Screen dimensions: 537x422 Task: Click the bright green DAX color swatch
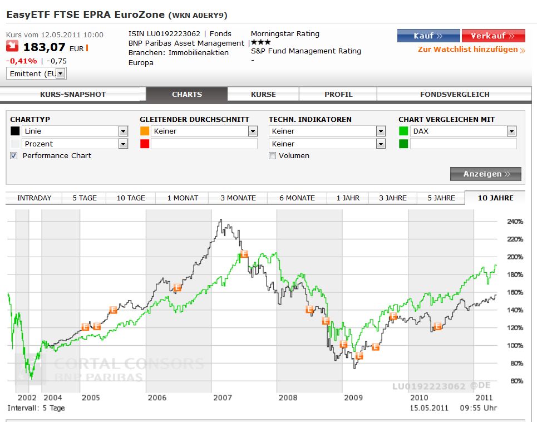403,131
